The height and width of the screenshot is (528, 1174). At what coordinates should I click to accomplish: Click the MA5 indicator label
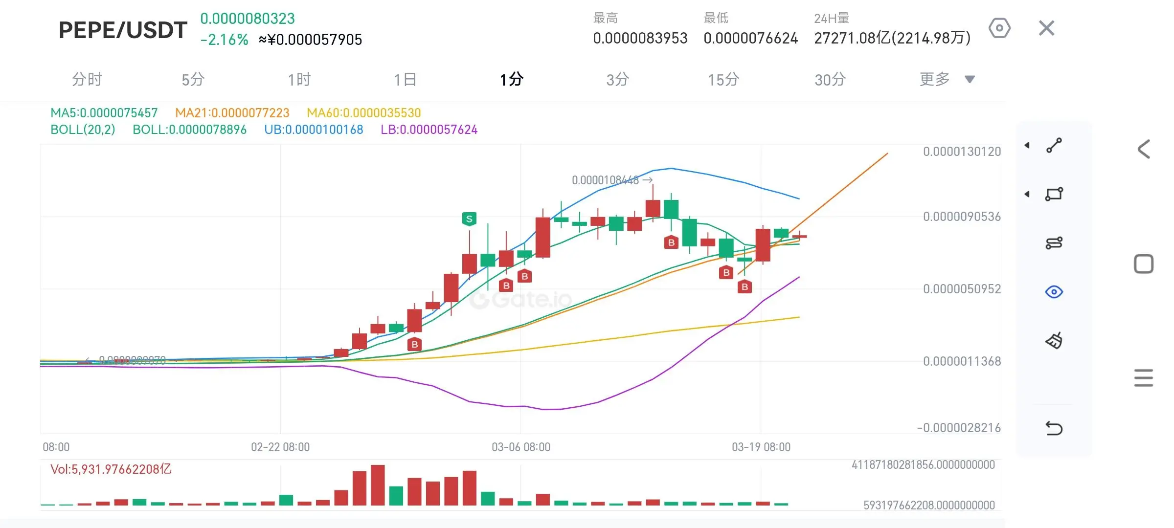pyautogui.click(x=104, y=113)
